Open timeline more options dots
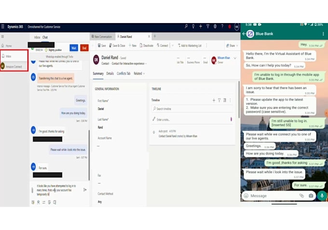The image size is (328, 230). click(230, 101)
